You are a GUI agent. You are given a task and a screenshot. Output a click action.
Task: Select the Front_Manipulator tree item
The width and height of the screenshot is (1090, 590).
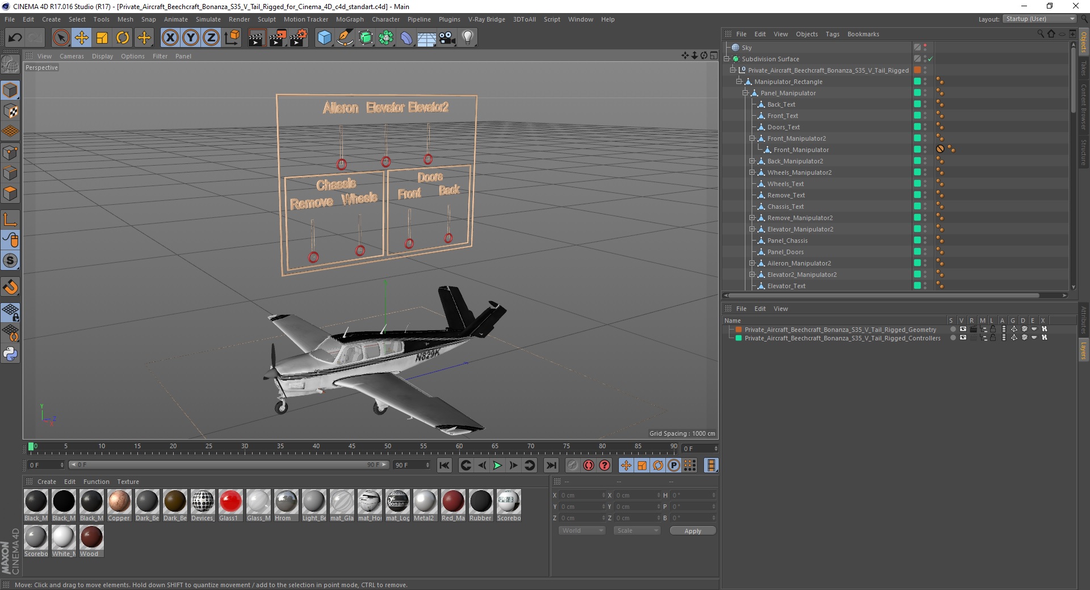pyautogui.click(x=801, y=150)
